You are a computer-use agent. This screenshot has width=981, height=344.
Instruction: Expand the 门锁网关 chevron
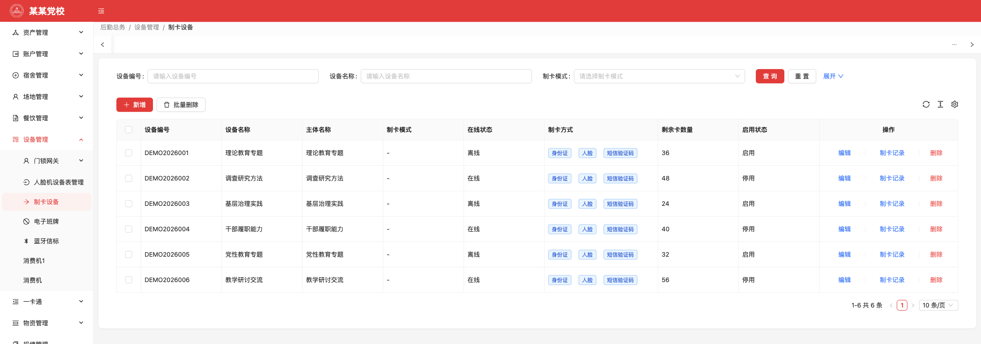[x=81, y=160]
